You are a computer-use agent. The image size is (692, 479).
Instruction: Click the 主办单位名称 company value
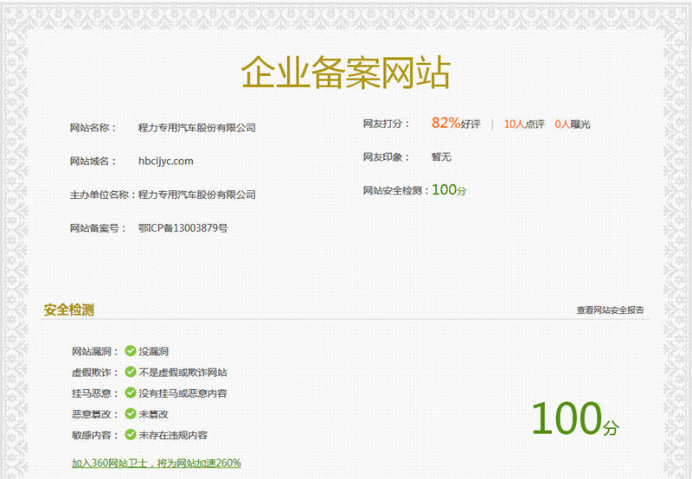coord(196,195)
